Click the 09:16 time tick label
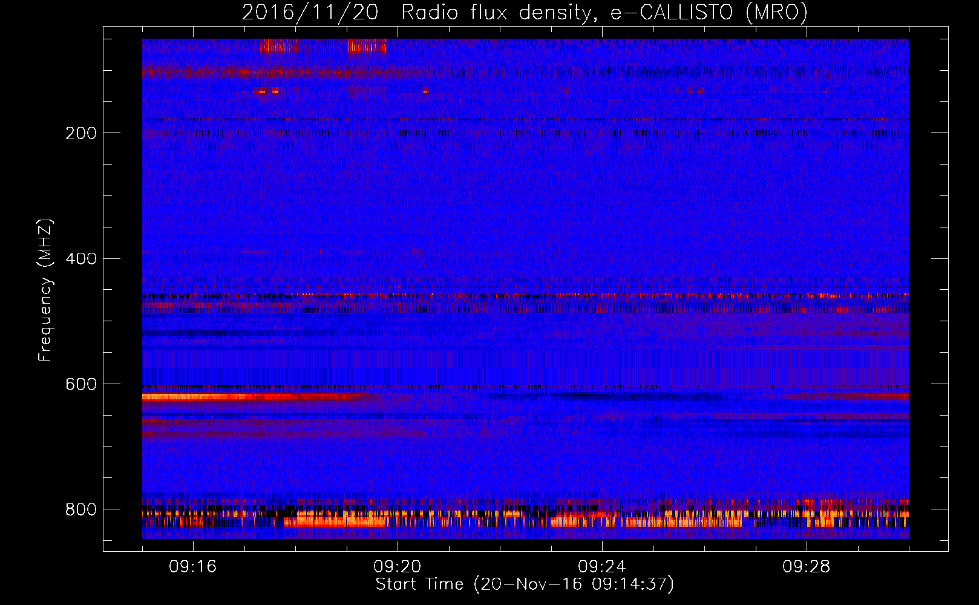The width and height of the screenshot is (979, 605). click(193, 567)
